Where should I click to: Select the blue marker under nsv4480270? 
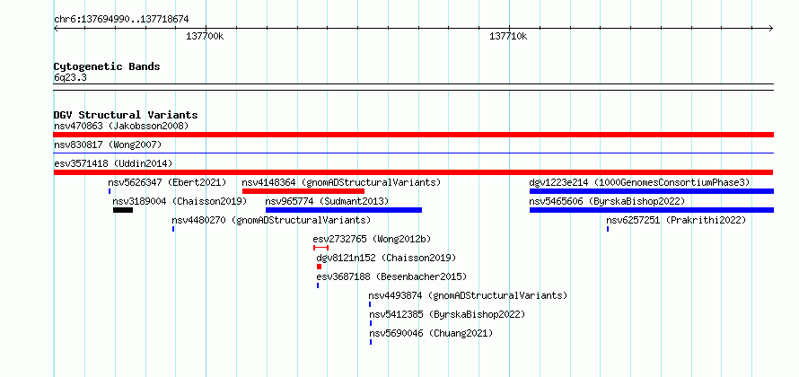coord(173,229)
